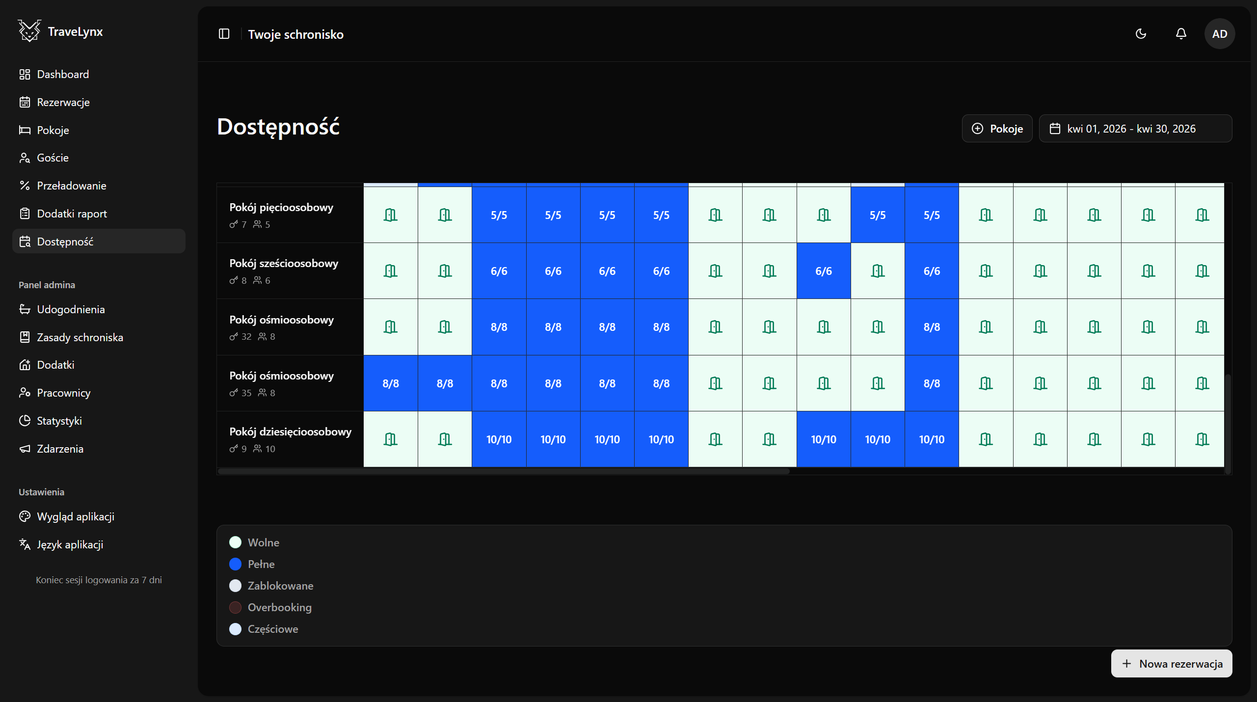This screenshot has height=702, width=1257.
Task: Open the AD user avatar menu
Action: tap(1219, 34)
